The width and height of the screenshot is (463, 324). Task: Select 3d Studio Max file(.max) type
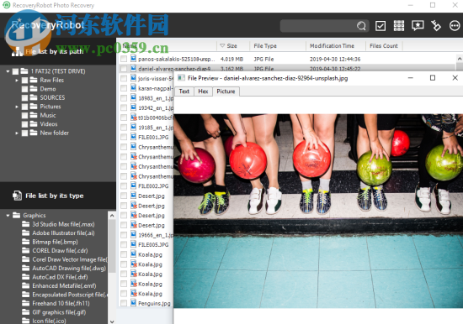[x=63, y=224]
